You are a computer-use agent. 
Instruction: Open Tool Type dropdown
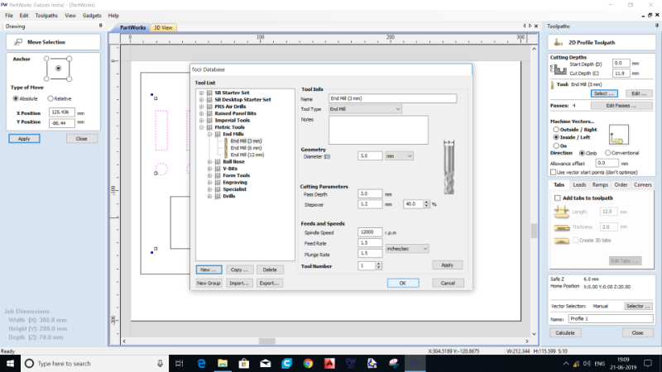click(365, 109)
